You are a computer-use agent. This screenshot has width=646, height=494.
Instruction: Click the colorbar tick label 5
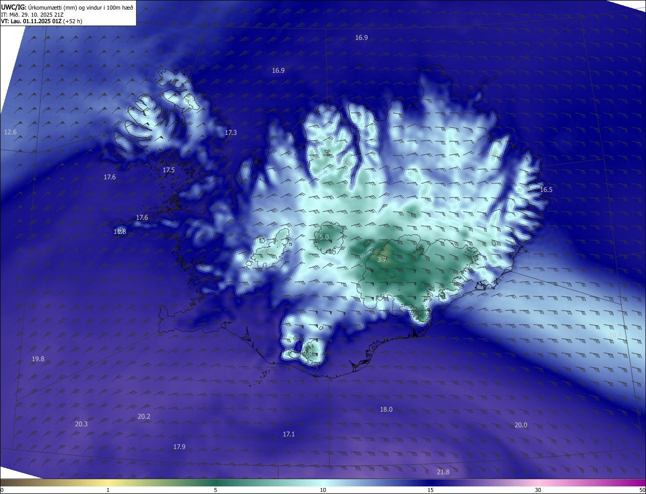point(216,490)
